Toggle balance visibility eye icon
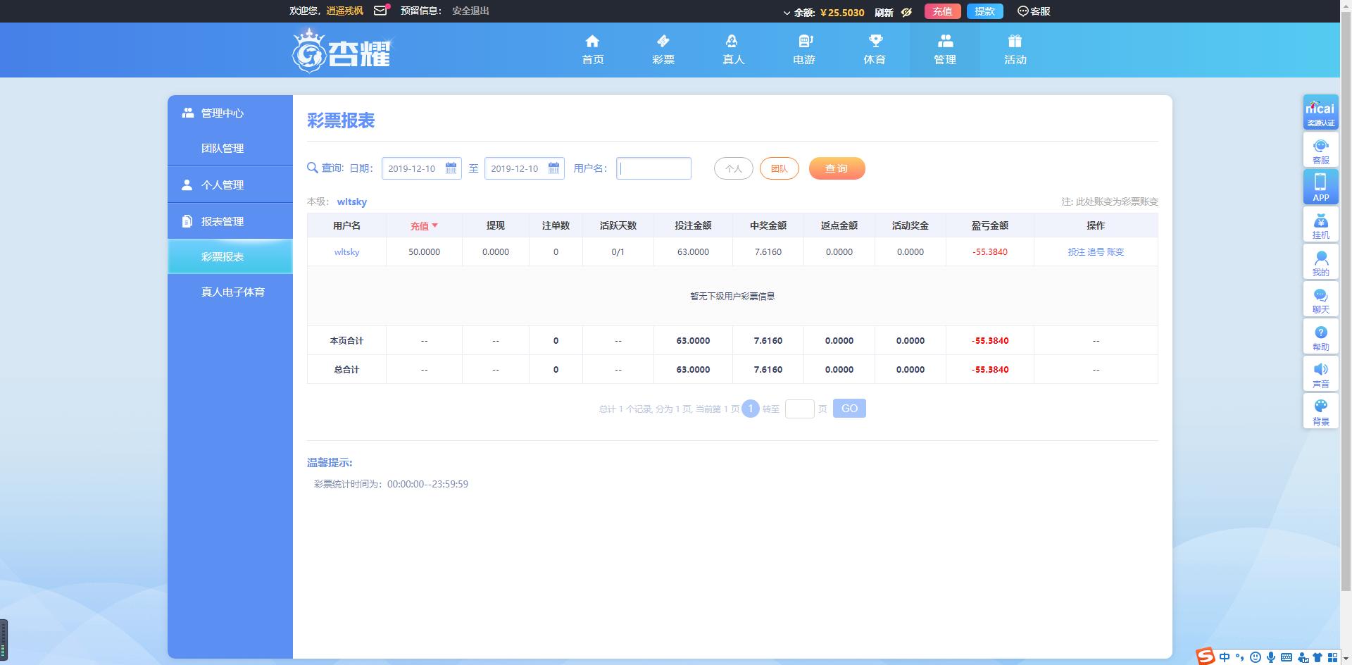Screen dimensions: 1352x665 pyautogui.click(x=907, y=12)
